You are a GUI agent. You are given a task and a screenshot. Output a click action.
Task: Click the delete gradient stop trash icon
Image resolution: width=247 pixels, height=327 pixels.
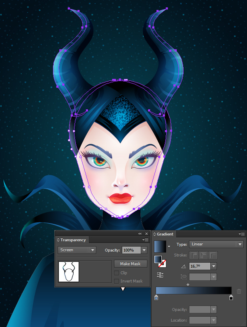pos(239,291)
